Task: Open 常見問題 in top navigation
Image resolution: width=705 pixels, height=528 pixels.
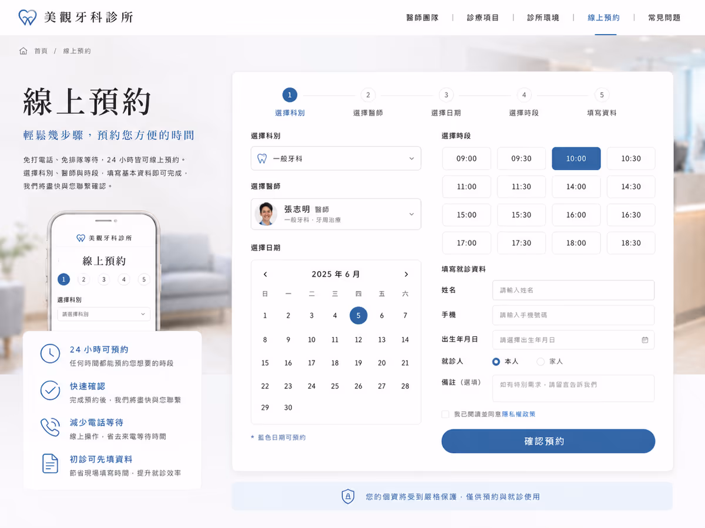Action: click(664, 18)
